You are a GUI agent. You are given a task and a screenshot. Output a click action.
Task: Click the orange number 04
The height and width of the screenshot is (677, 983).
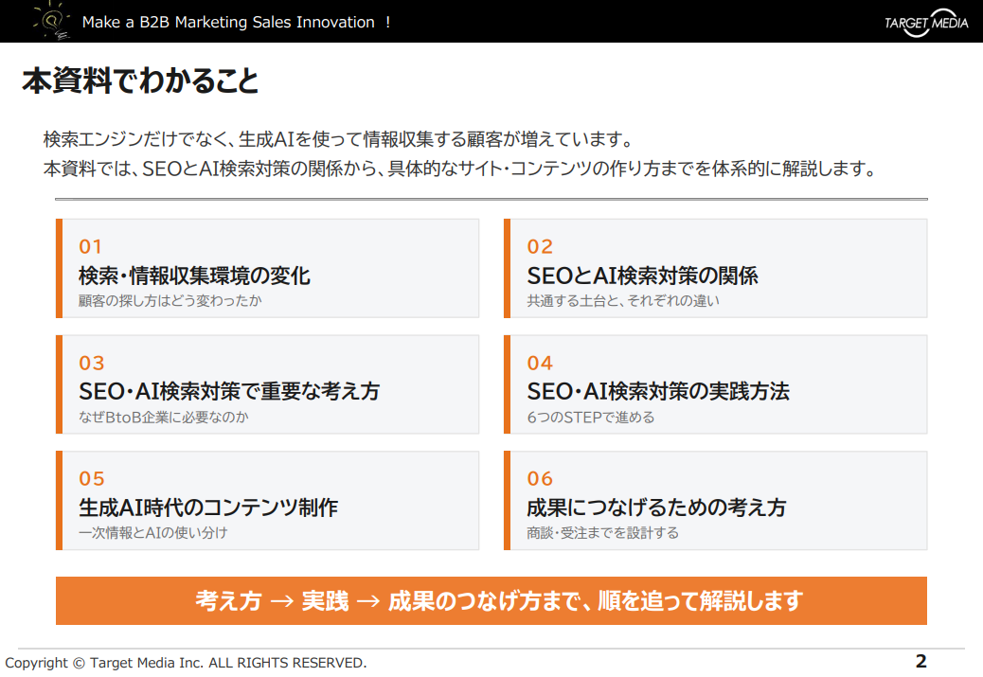coord(540,363)
